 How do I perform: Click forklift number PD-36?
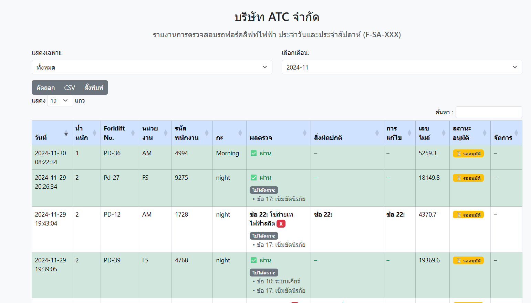coord(112,153)
